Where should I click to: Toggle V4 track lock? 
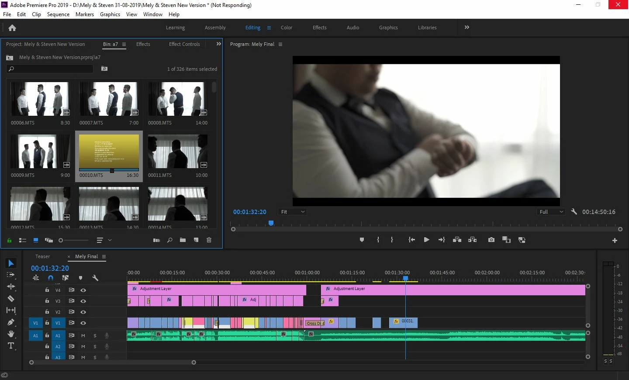(47, 290)
